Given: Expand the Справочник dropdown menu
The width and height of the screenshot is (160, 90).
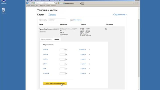Looking at the screenshot, I should pos(120,14).
